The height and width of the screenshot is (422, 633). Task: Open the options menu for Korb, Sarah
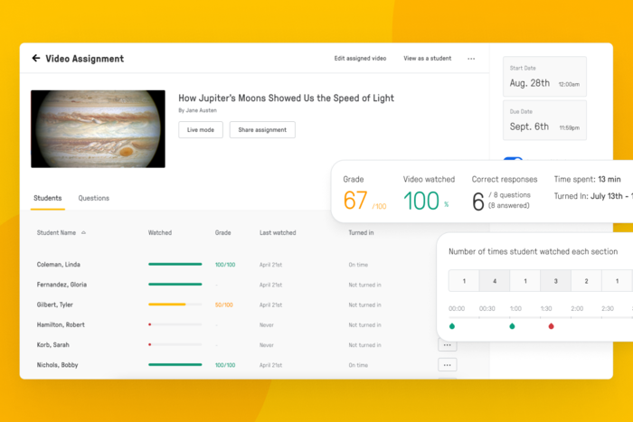447,345
